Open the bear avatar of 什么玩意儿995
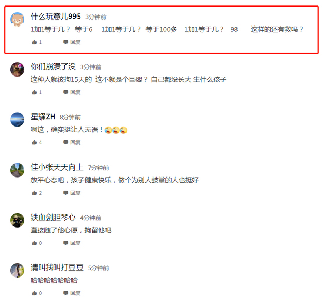The width and height of the screenshot is (322, 302). tap(17, 19)
